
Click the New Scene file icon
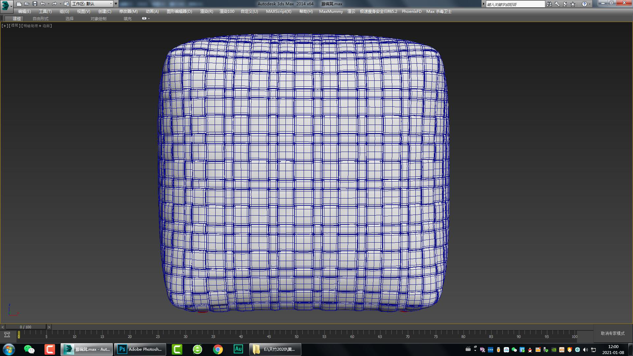point(19,4)
